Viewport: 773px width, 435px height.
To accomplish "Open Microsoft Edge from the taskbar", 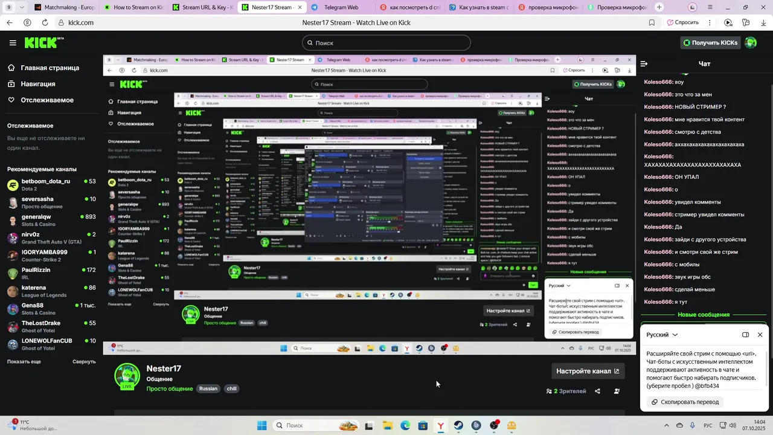I will click(405, 425).
